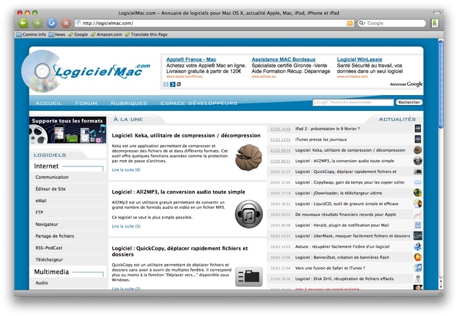Click the jDownloader globe icon
Image resolution: width=458 pixels, height=316 pixels.
point(418,193)
